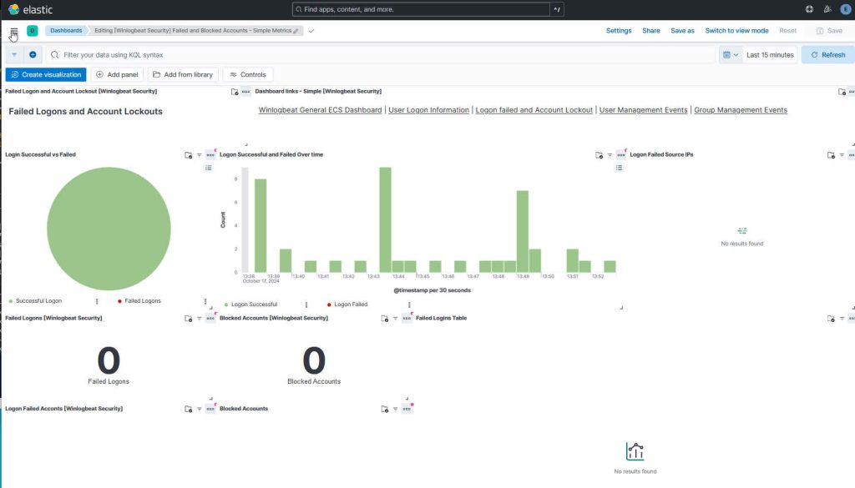
Task: Click the Dashboards breadcrumb item
Action: tap(66, 28)
